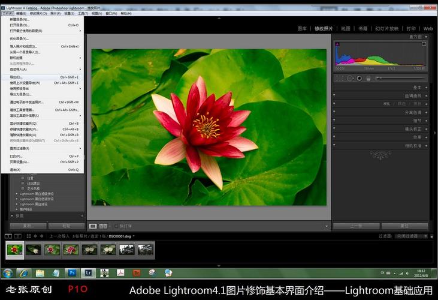Toggle 相机校准 panel on/off switch
This screenshot has width=438, height=300.
334,145
